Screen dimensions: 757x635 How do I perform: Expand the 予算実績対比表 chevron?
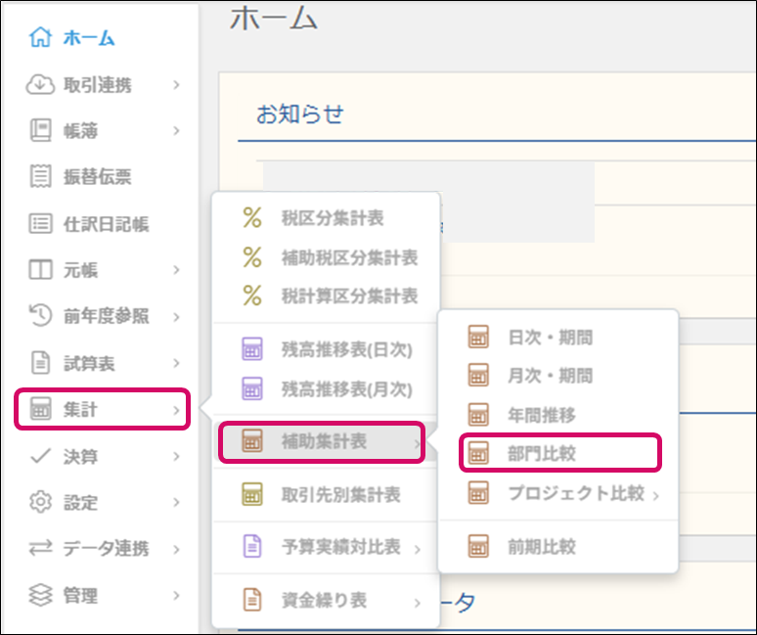418,549
